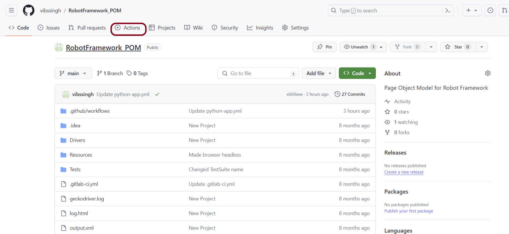The height and width of the screenshot is (234, 509).
Task: Open the Changed TestSuite name commit message
Action: pyautogui.click(x=216, y=169)
